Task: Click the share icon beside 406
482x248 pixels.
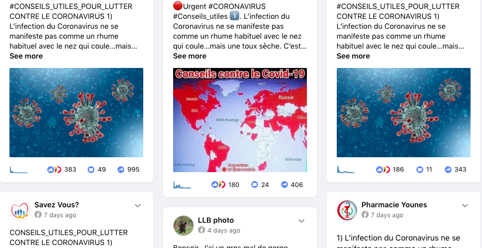Action: 285,185
